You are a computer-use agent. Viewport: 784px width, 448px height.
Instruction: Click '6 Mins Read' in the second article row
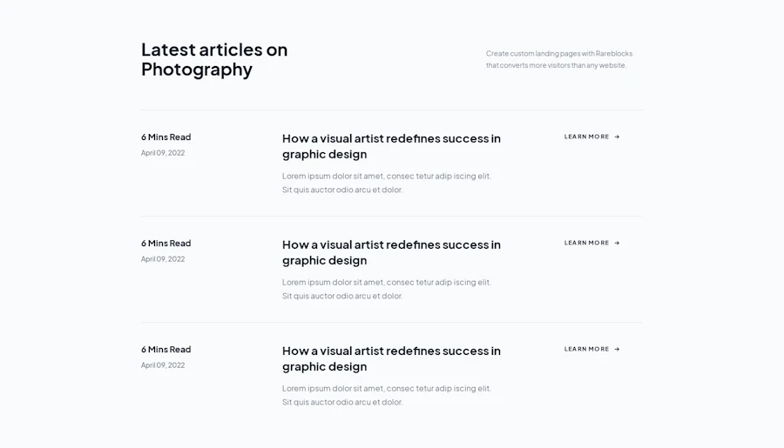pyautogui.click(x=166, y=244)
